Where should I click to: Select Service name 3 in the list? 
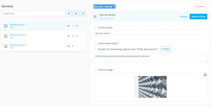click(18, 45)
